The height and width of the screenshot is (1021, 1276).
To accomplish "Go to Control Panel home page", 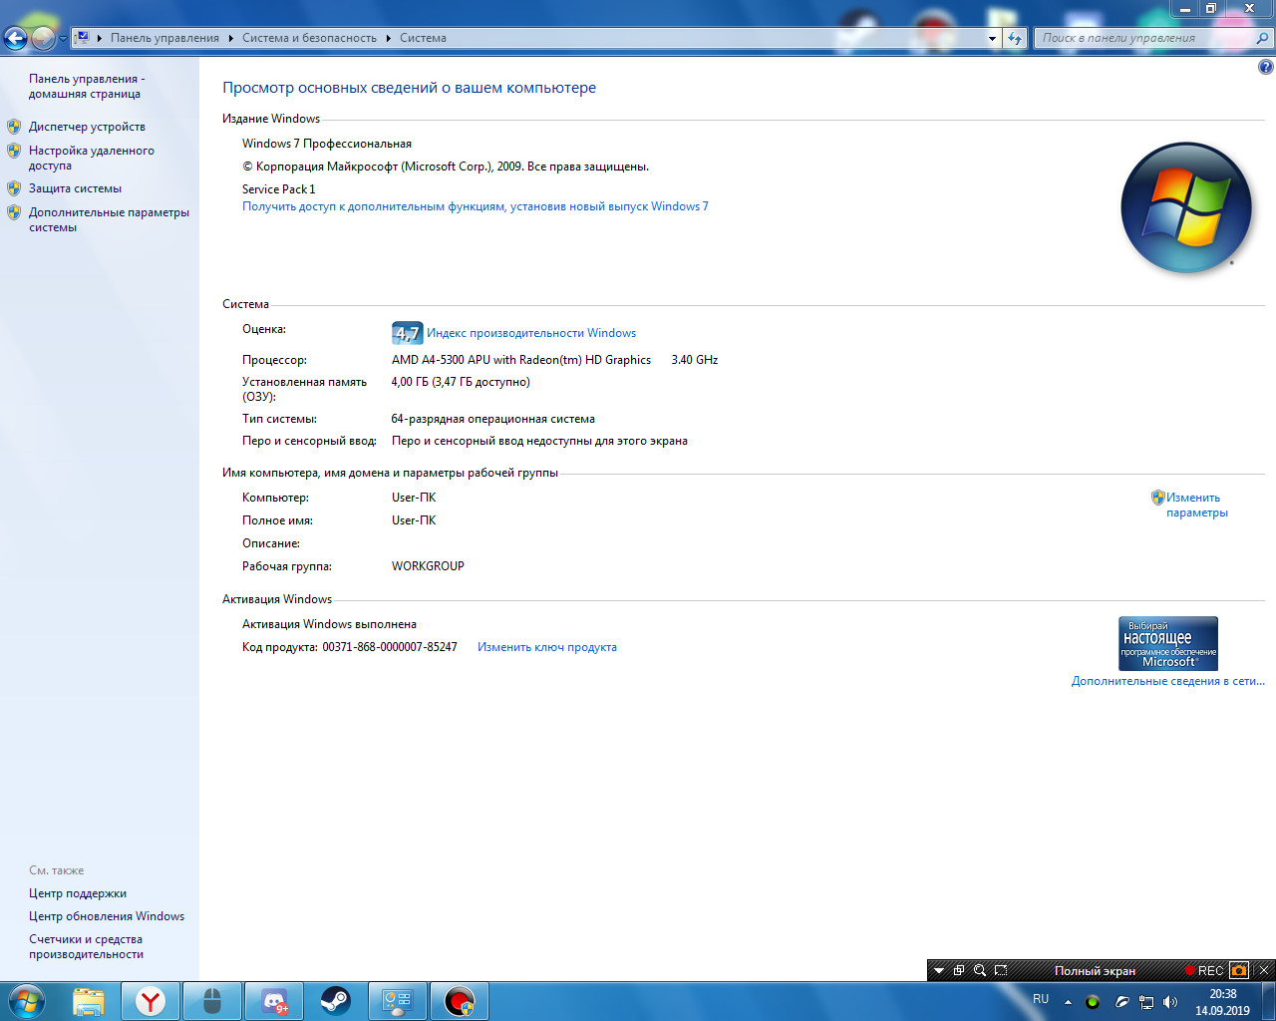I will [87, 86].
